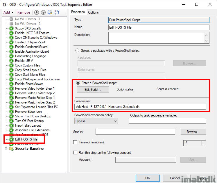This screenshot has height=183, width=217.
Task: Enable the Time-out (minutes) checkbox
Action: click(75, 142)
